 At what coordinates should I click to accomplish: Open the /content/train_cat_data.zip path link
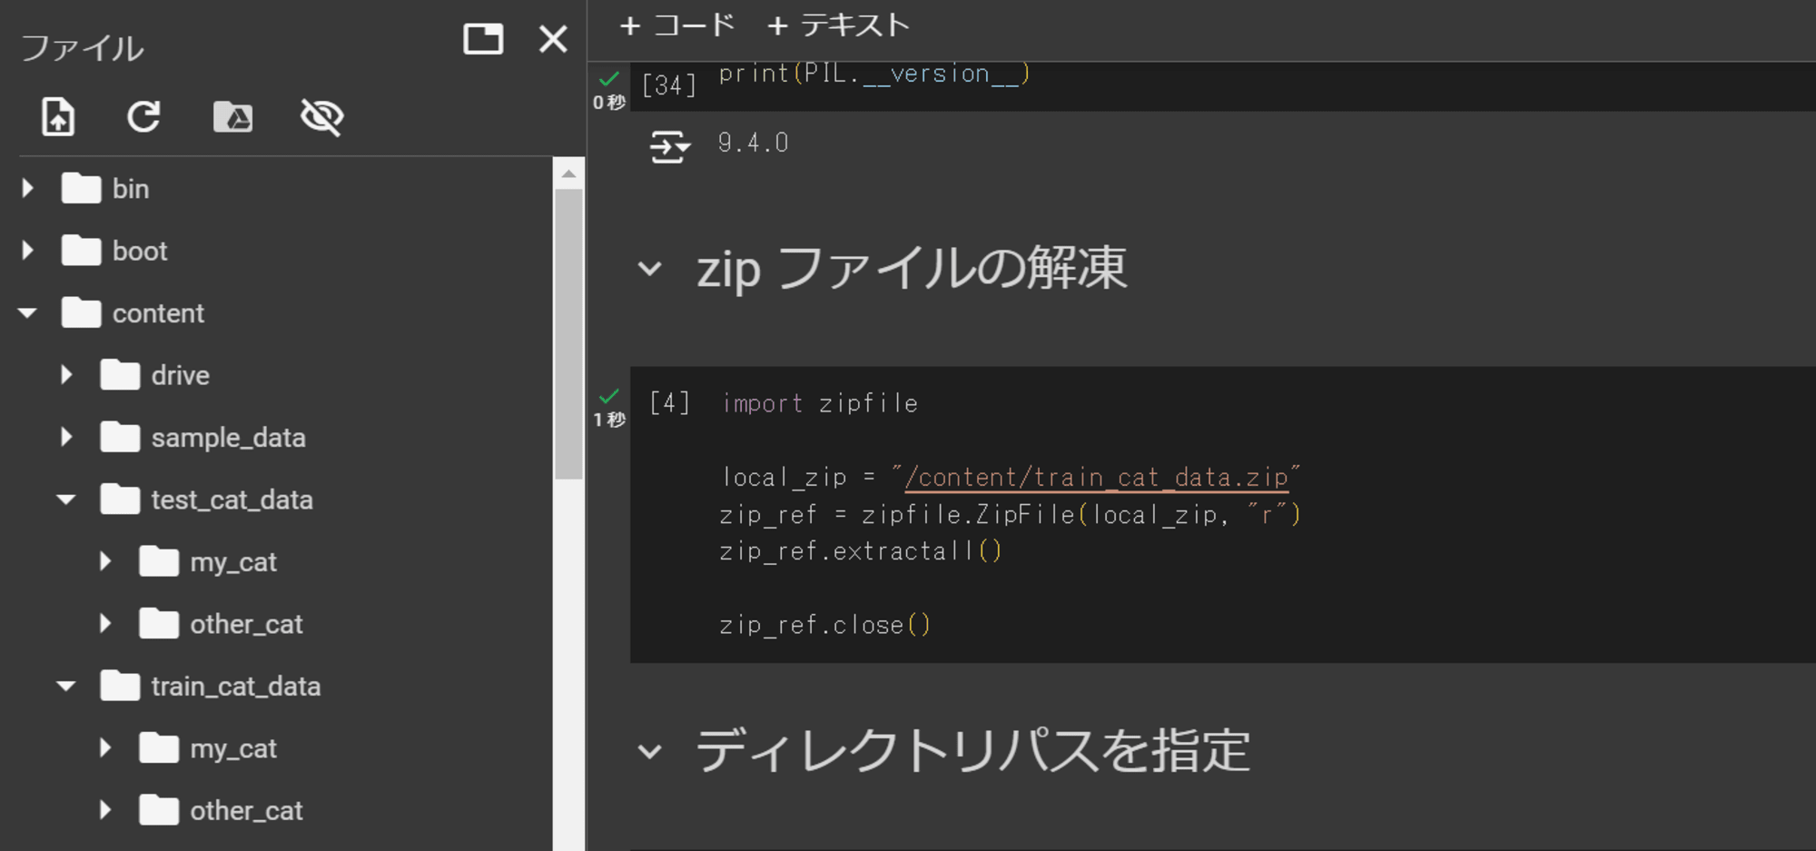click(1097, 478)
